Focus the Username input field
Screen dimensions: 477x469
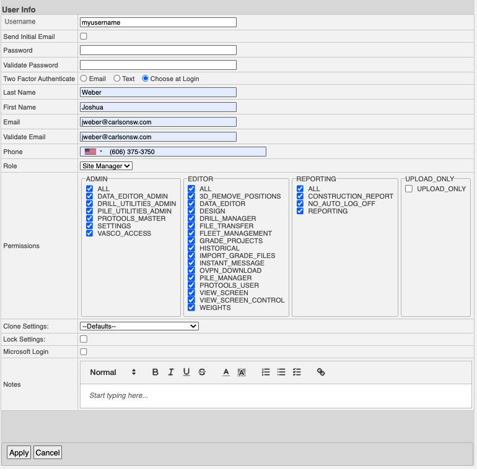(x=158, y=22)
